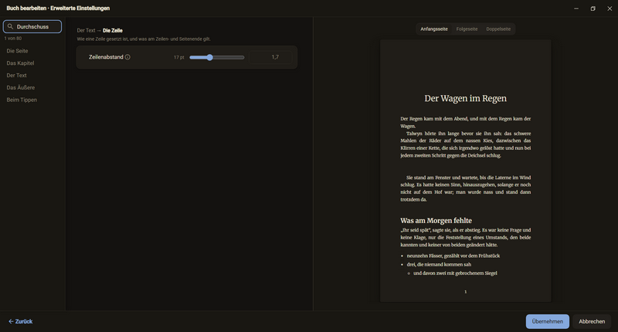Click the Zeilenabstand label

point(106,57)
